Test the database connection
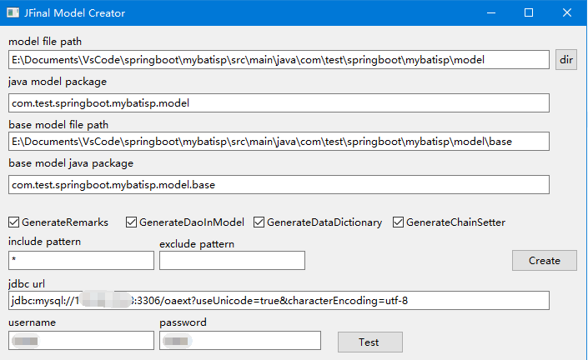This screenshot has height=360, width=588. [369, 342]
